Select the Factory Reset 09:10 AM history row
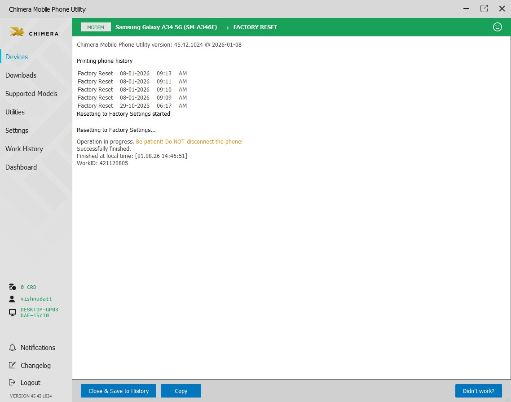The height and width of the screenshot is (402, 511). point(132,90)
